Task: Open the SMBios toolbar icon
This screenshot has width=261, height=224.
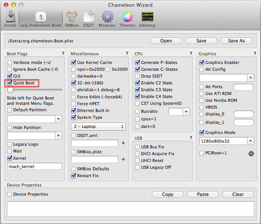Action: (72, 19)
